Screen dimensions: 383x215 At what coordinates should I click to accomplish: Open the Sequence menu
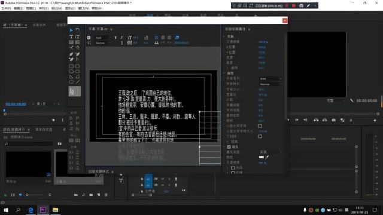(x=44, y=8)
